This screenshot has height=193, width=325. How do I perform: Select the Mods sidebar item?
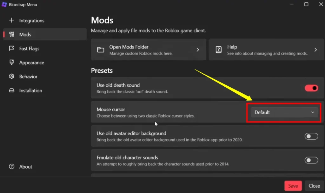45,34
